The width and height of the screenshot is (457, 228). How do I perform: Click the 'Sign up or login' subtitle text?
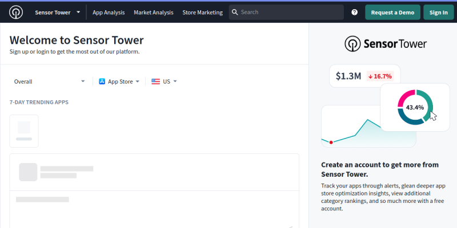pyautogui.click(x=75, y=52)
